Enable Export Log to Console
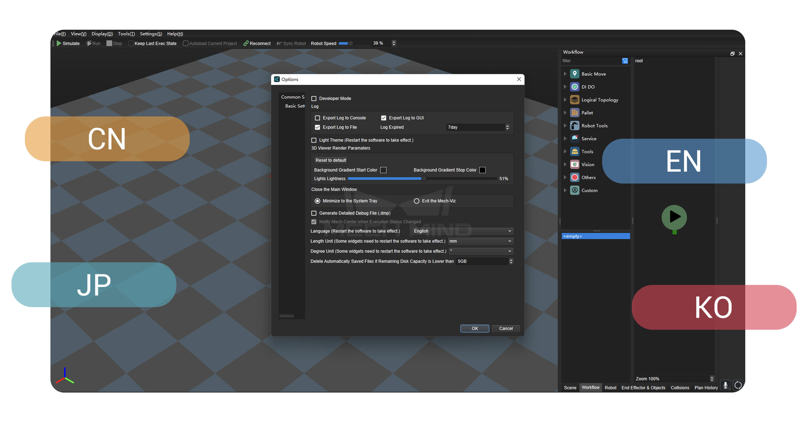This screenshot has width=808, height=422. (318, 118)
